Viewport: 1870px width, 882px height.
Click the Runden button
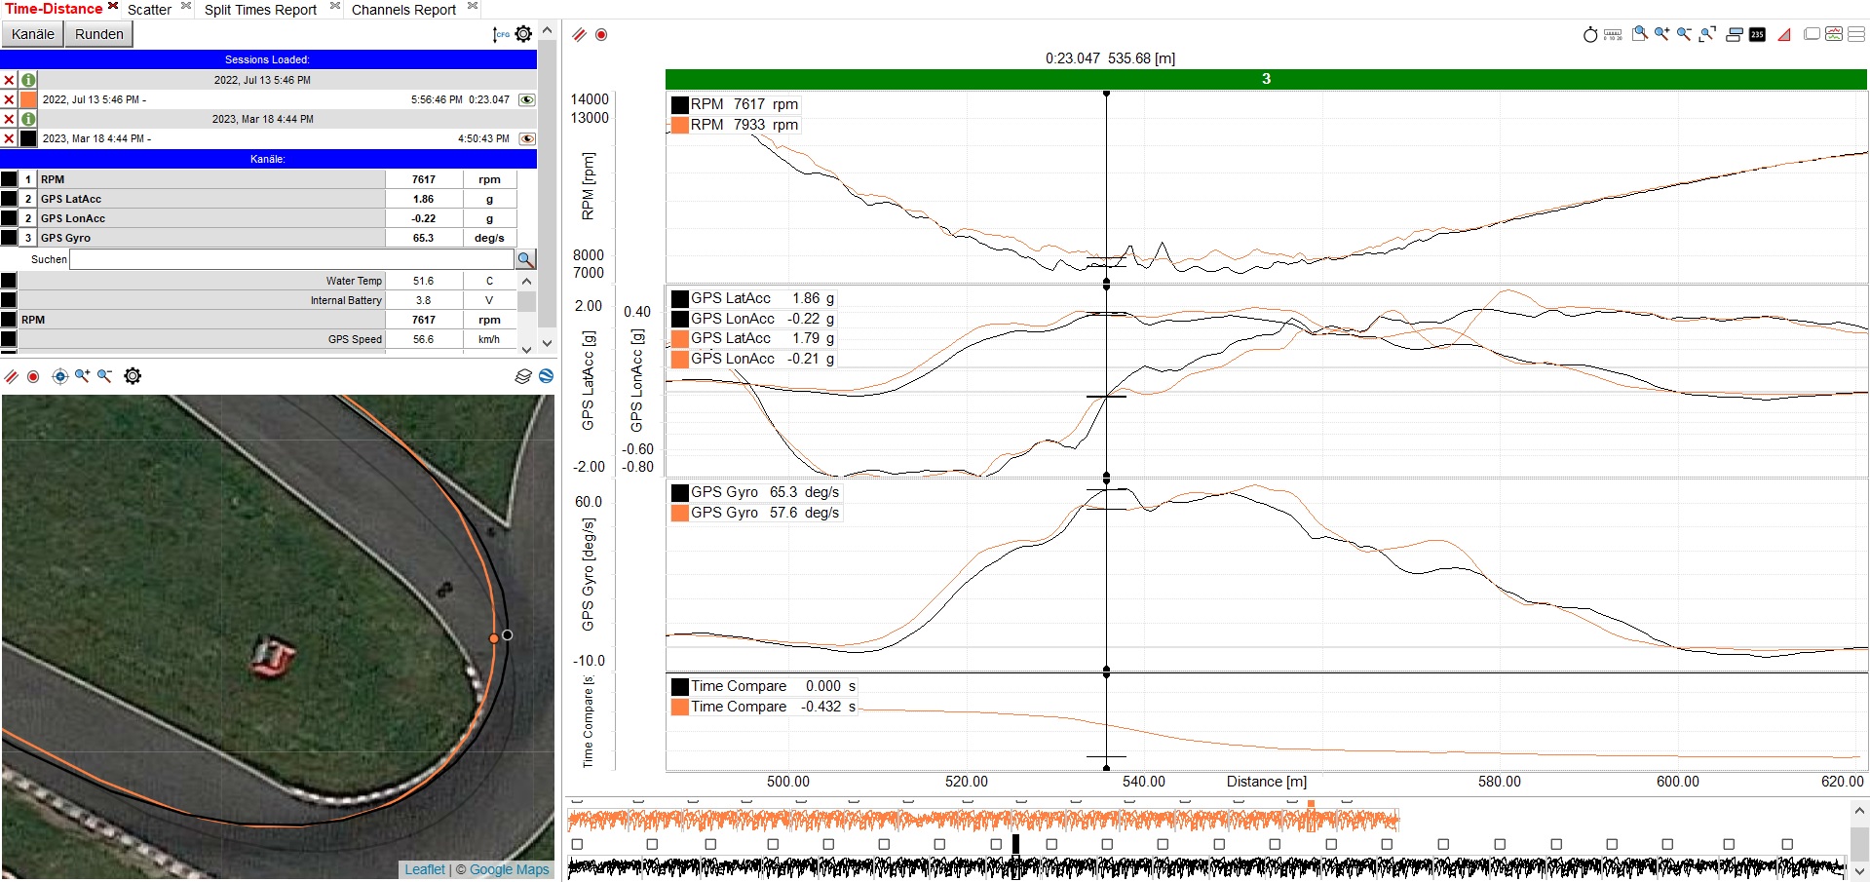click(98, 34)
